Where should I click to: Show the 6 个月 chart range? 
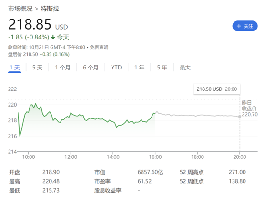91,68
